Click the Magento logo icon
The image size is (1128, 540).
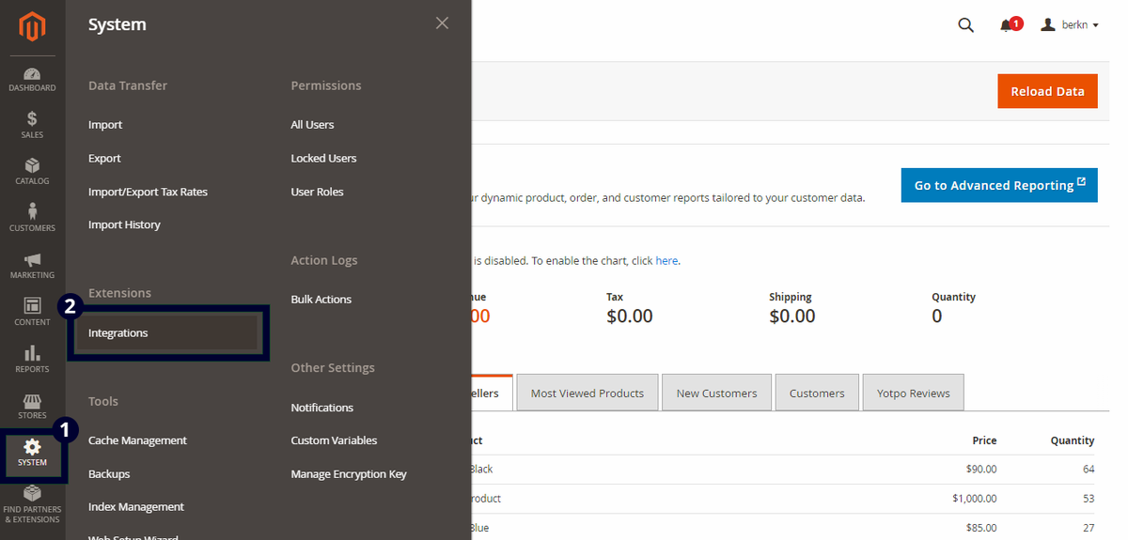pyautogui.click(x=32, y=27)
